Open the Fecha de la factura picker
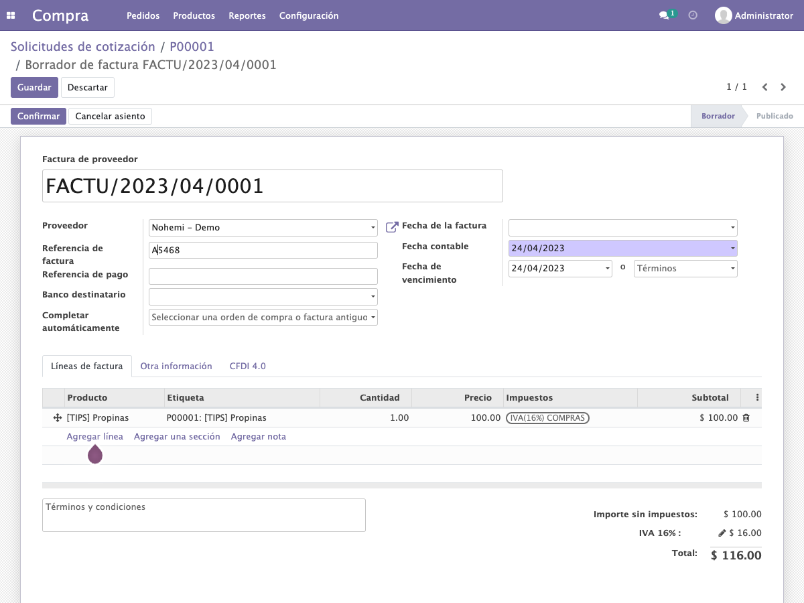This screenshot has height=603, width=804. (x=623, y=228)
